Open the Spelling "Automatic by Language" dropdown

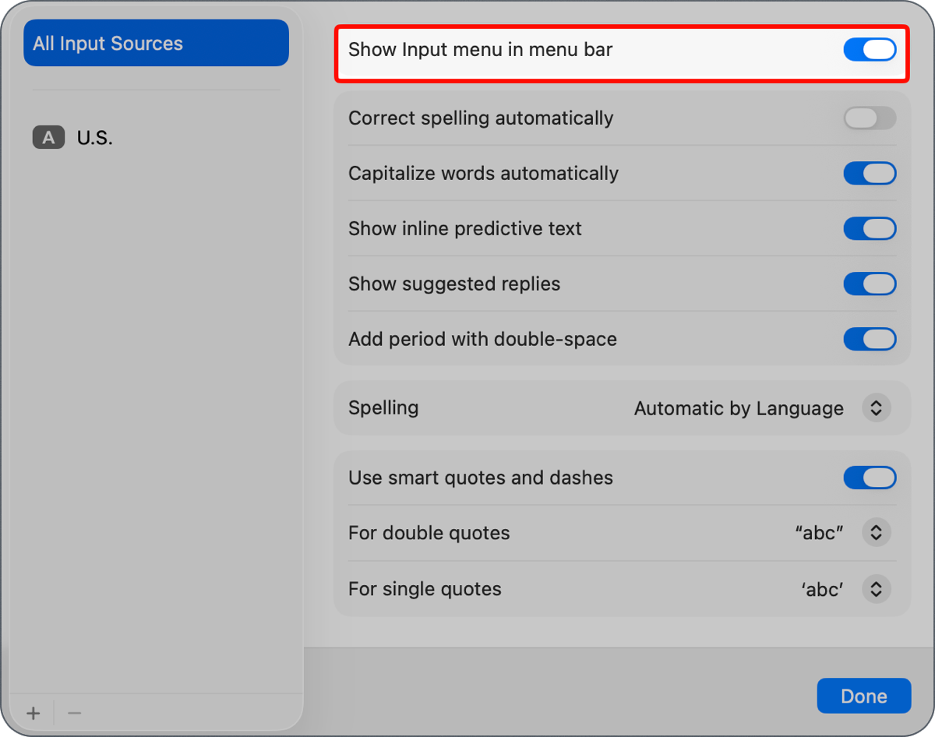876,408
